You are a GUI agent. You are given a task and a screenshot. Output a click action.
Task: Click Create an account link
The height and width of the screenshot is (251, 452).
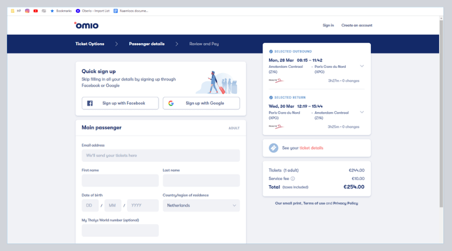pyautogui.click(x=357, y=26)
